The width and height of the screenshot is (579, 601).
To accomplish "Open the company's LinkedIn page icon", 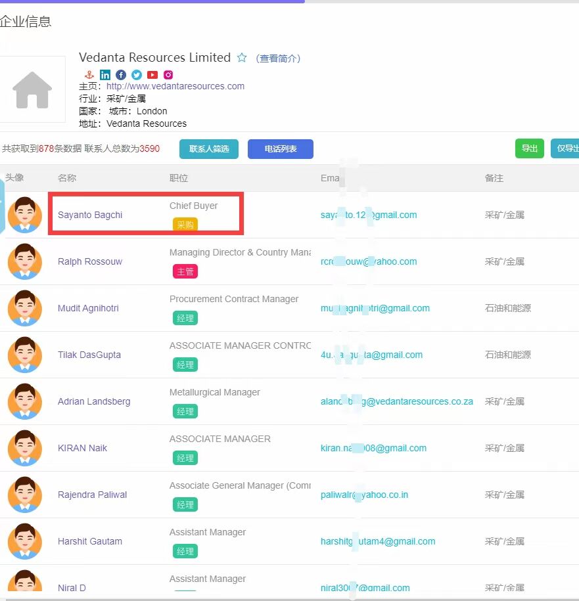I will point(105,75).
